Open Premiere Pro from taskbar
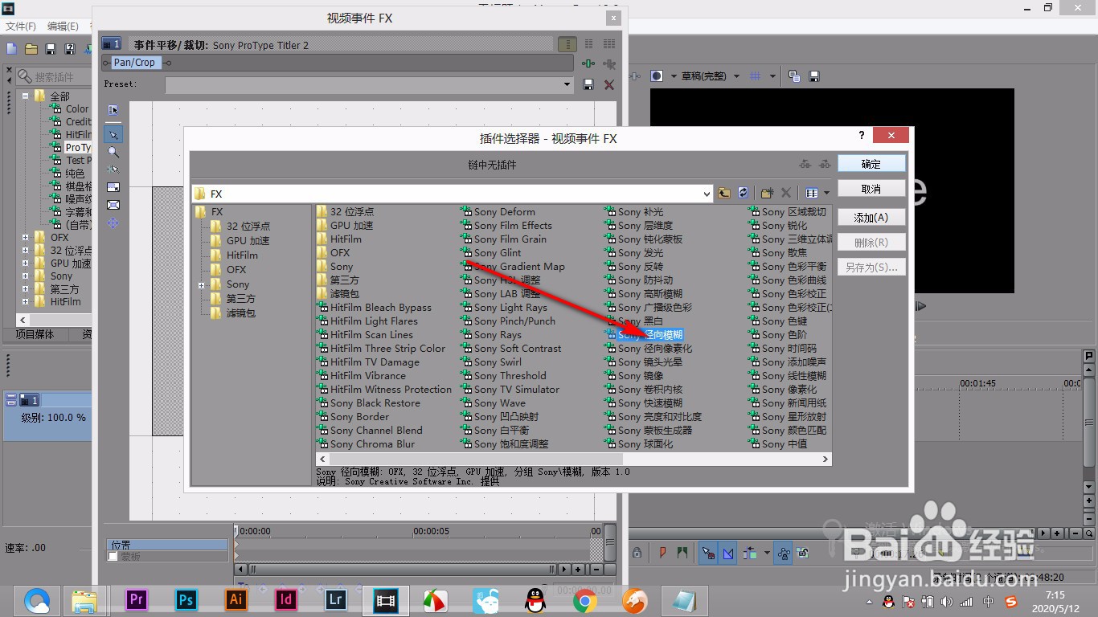 [x=136, y=599]
